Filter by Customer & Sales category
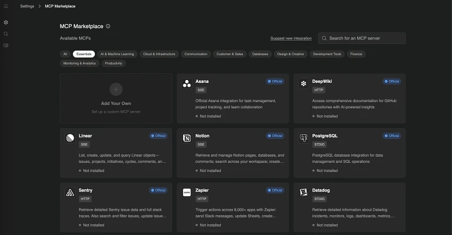The width and height of the screenshot is (452, 235). coord(230,54)
